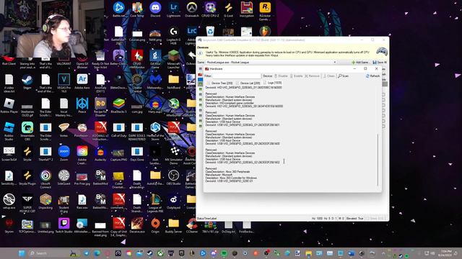Viewport: 462px width, 259px height.
Task: Open Logitech G HUB desktop icon
Action: pyautogui.click(x=173, y=35)
